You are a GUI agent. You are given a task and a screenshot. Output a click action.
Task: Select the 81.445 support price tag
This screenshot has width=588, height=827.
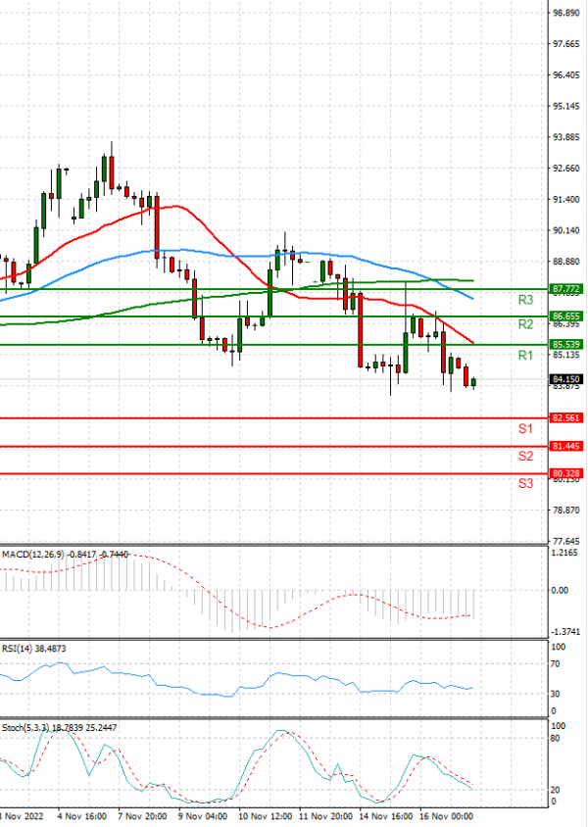565,446
